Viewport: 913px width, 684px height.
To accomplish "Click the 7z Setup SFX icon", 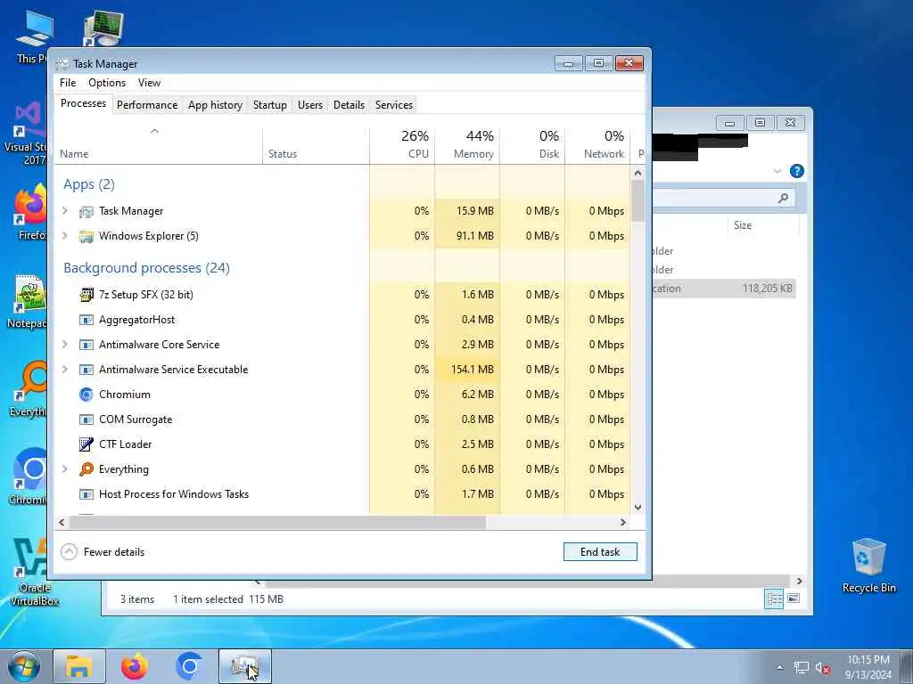I will click(86, 295).
